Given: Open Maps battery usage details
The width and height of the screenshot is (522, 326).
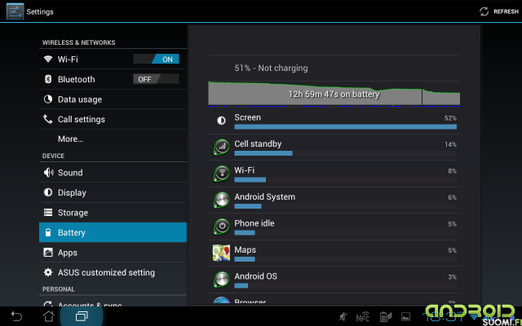Looking at the screenshot, I should 334,253.
